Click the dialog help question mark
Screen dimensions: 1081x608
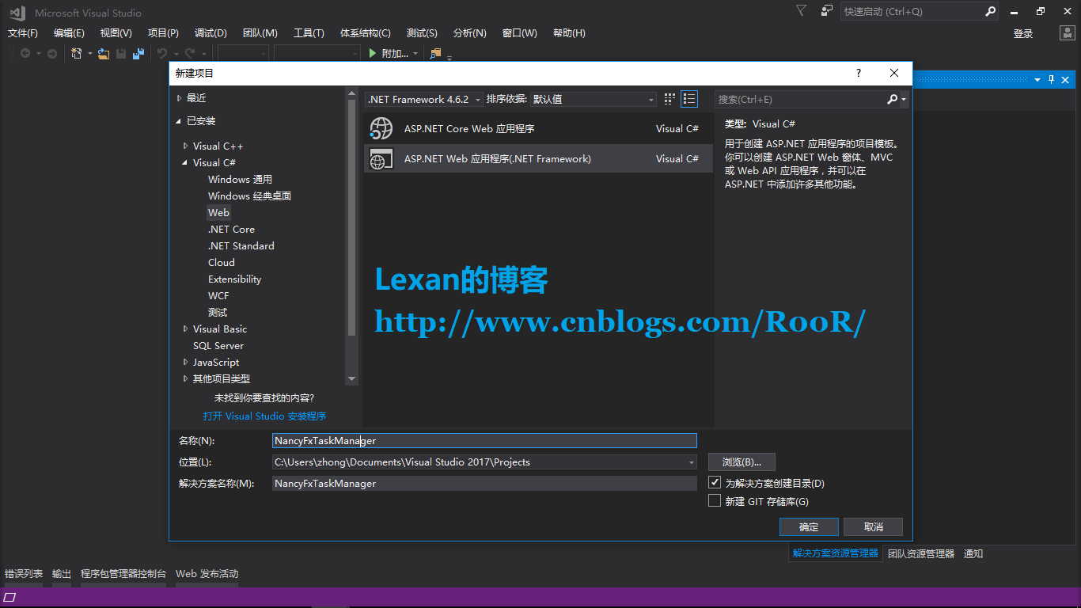tap(859, 73)
